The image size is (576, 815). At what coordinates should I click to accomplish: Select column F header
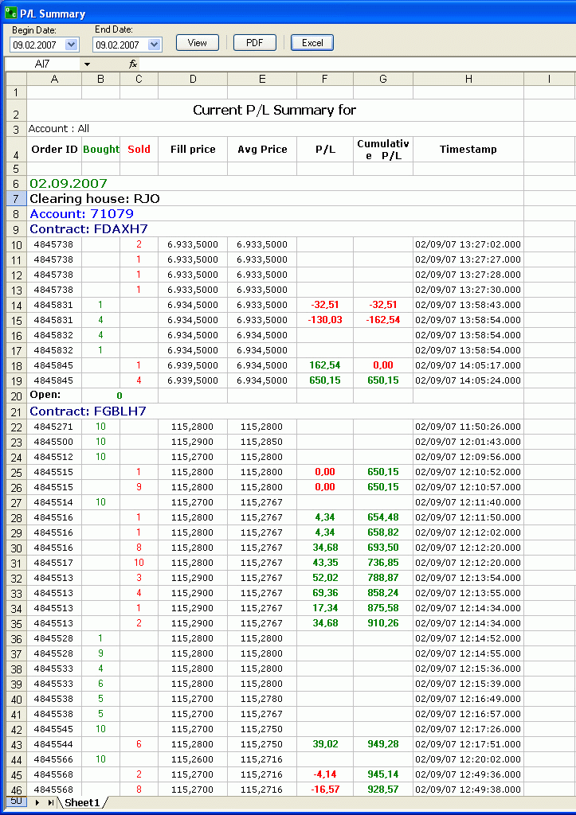[324, 79]
